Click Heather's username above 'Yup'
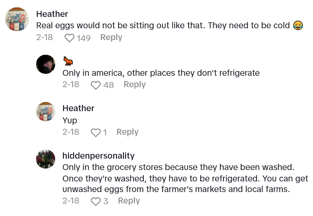The height and width of the screenshot is (216, 313). [x=79, y=108]
